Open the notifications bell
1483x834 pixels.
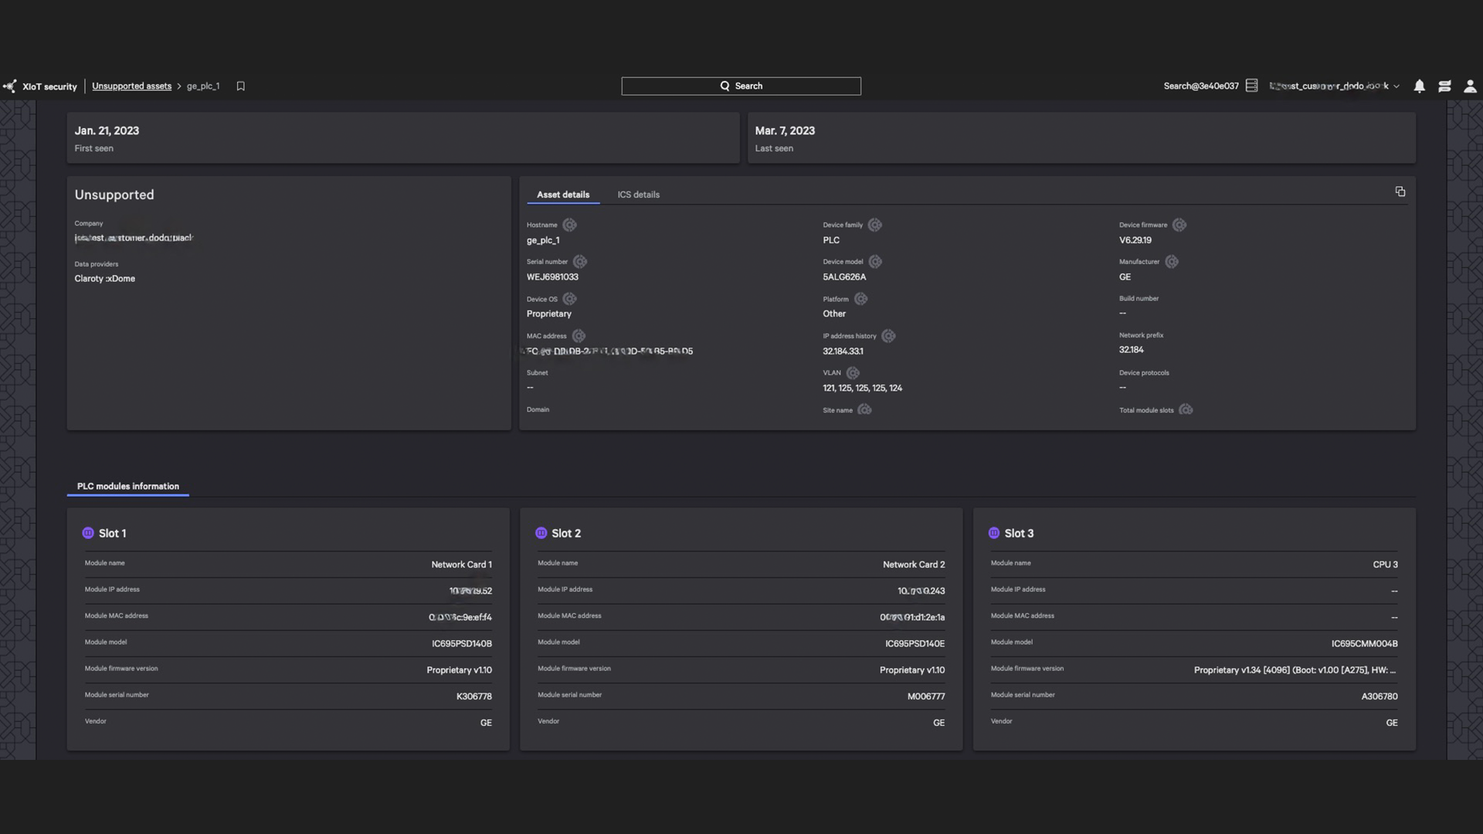(x=1419, y=86)
